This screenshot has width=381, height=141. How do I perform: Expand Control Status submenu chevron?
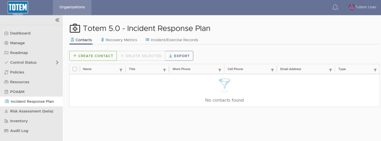(57, 63)
